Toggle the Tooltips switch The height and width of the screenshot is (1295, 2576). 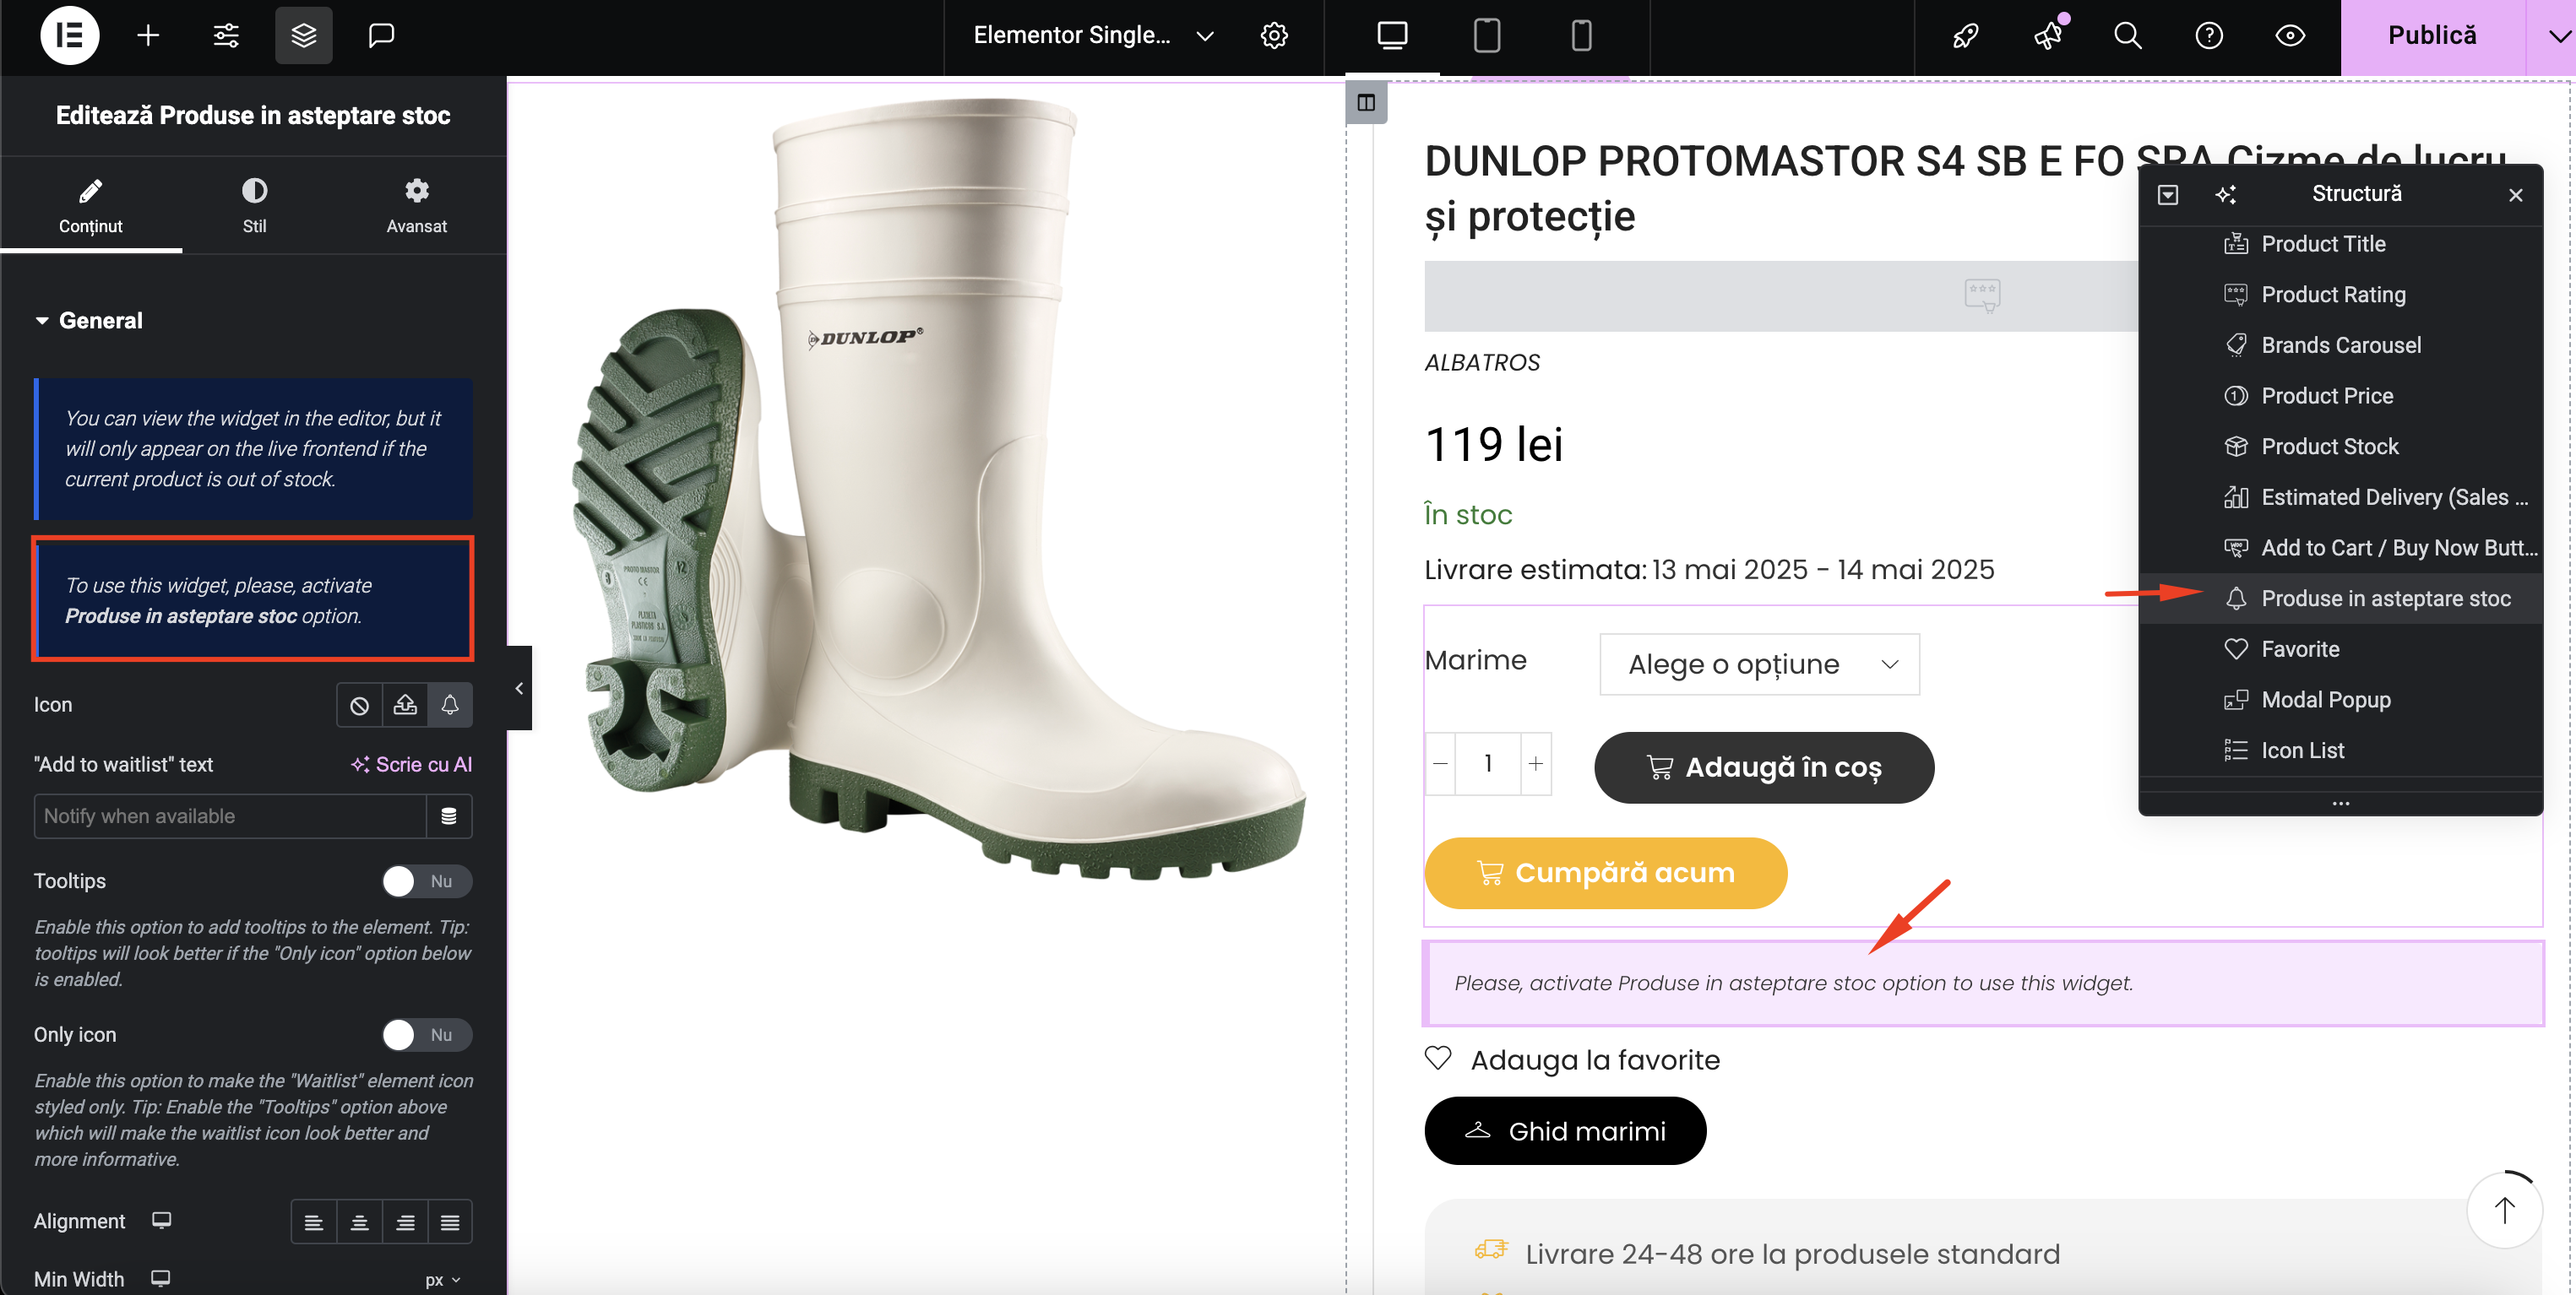coord(427,881)
